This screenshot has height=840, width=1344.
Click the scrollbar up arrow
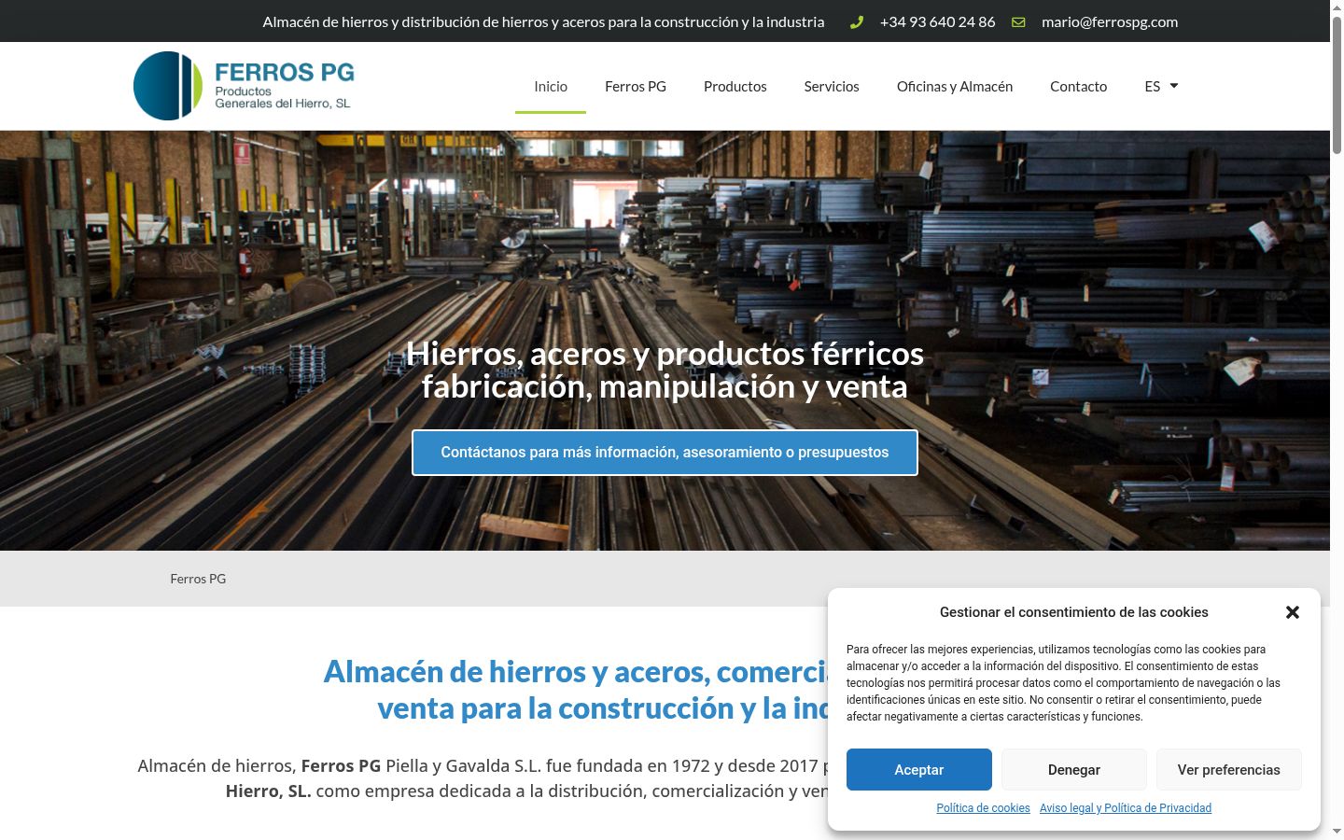[x=1337, y=7]
